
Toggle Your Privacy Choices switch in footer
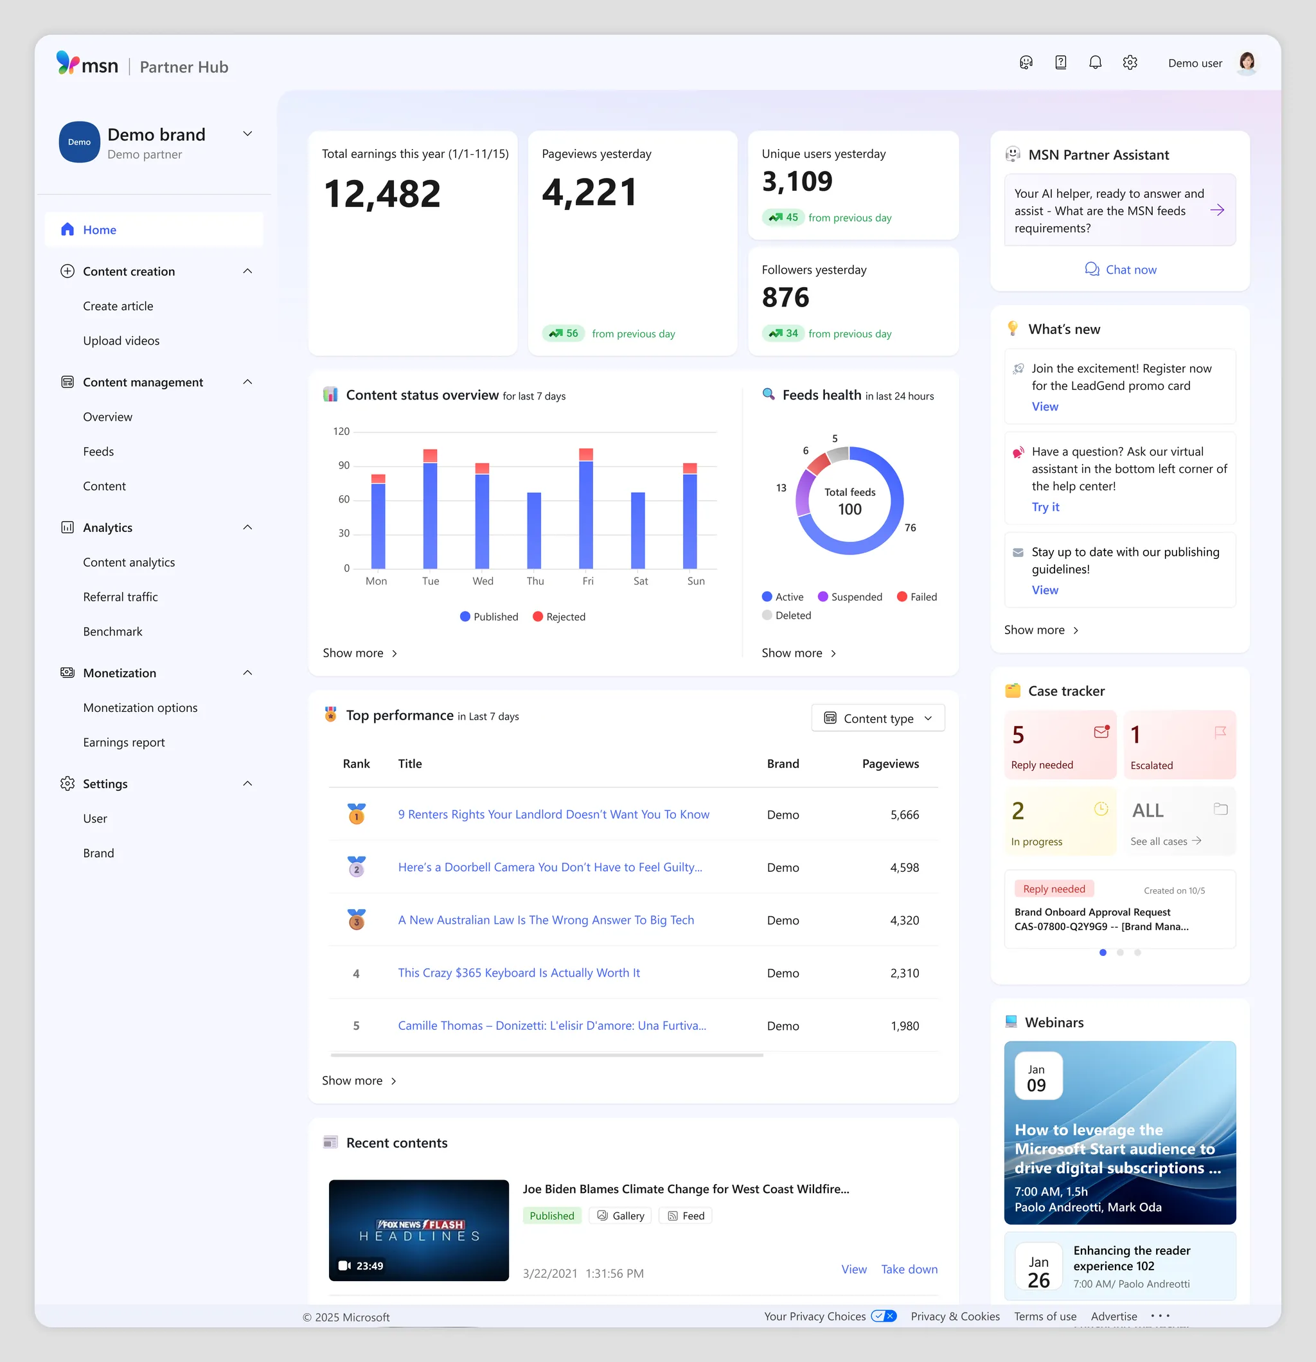tap(884, 1316)
